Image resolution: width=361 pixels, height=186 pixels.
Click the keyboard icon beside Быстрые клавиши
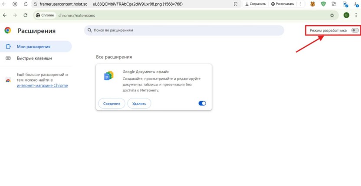point(8,58)
